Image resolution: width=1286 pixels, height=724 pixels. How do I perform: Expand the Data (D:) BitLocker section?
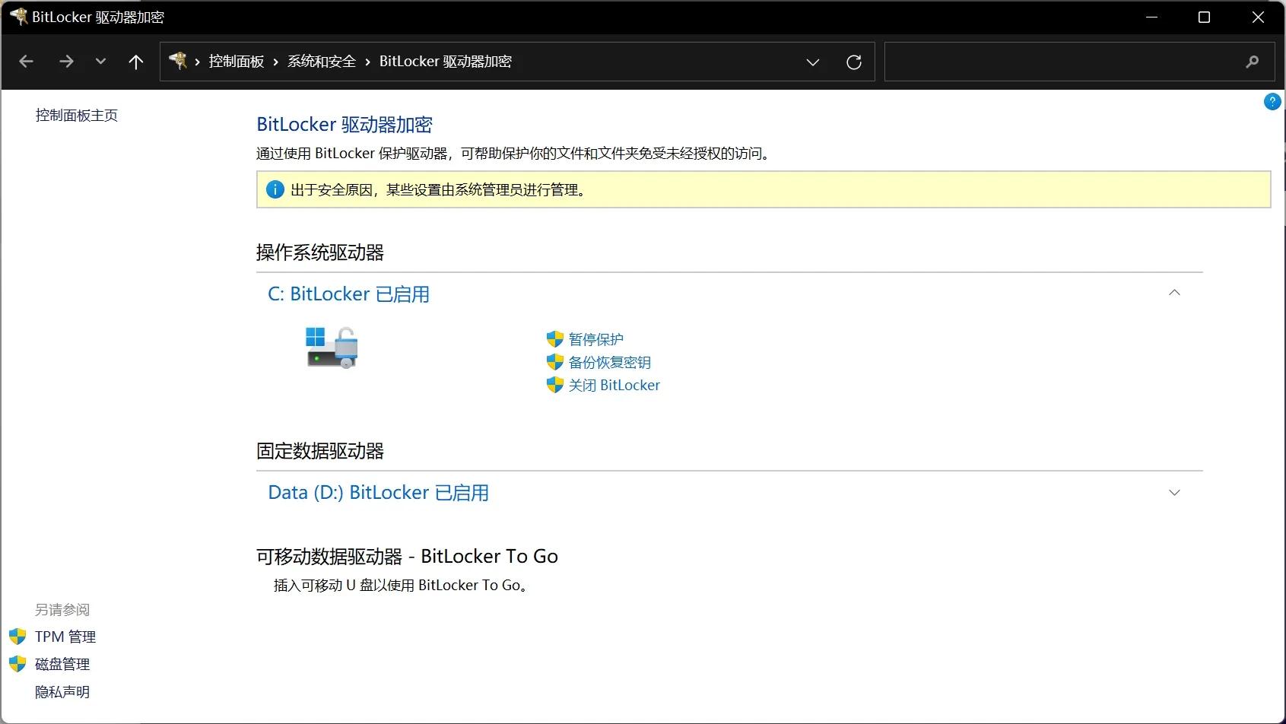pos(1174,493)
